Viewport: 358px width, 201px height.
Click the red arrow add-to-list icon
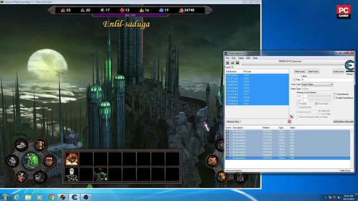point(291,117)
